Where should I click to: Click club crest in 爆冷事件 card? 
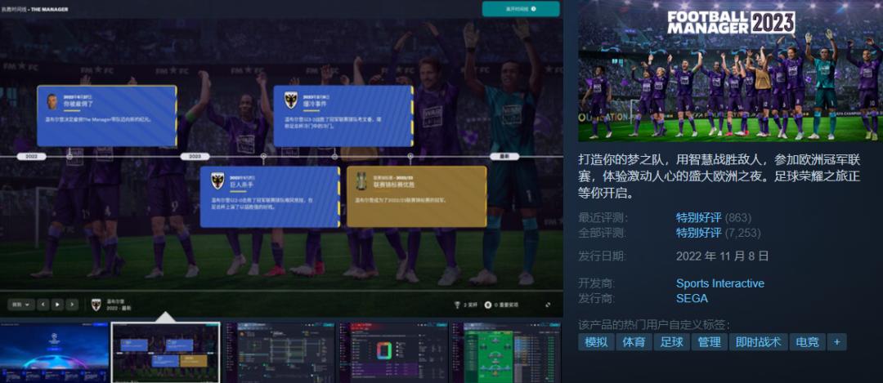[291, 100]
